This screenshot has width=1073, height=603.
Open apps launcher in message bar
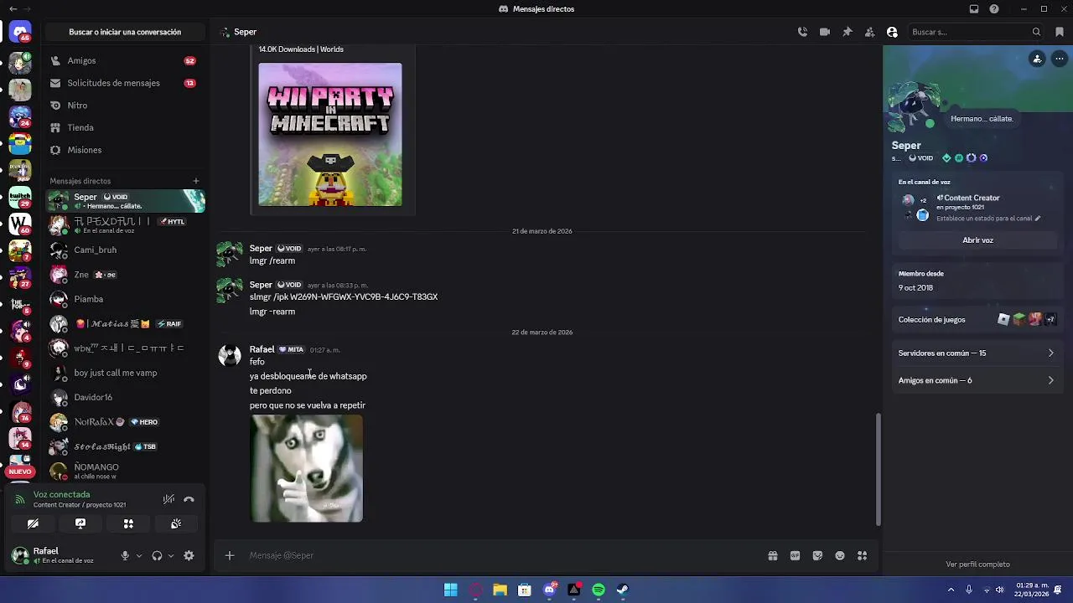coord(862,555)
